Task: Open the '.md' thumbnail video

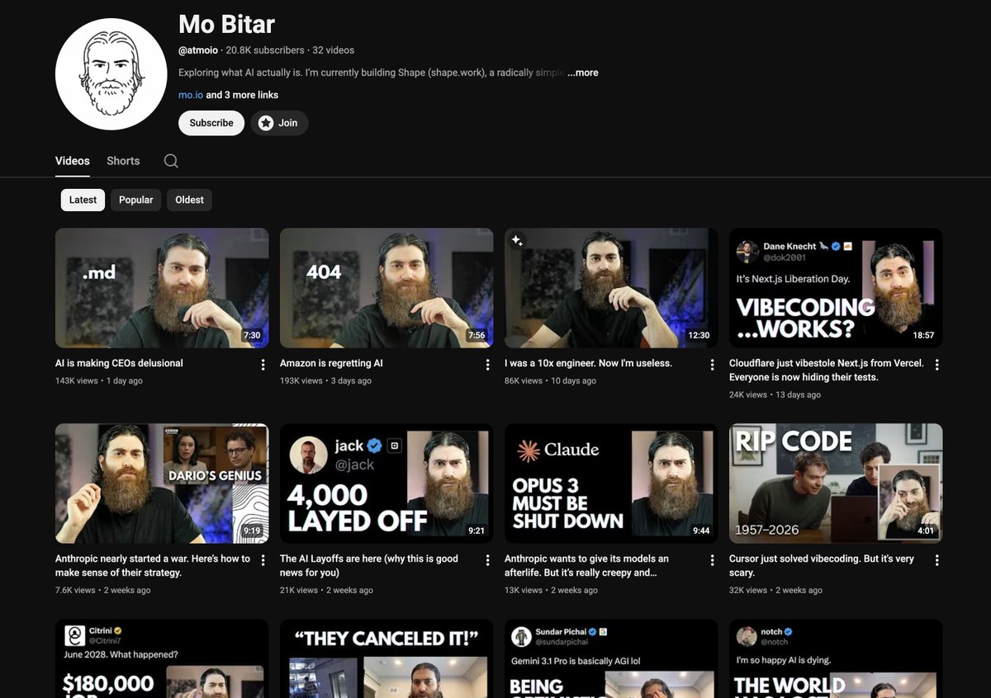Action: [162, 288]
